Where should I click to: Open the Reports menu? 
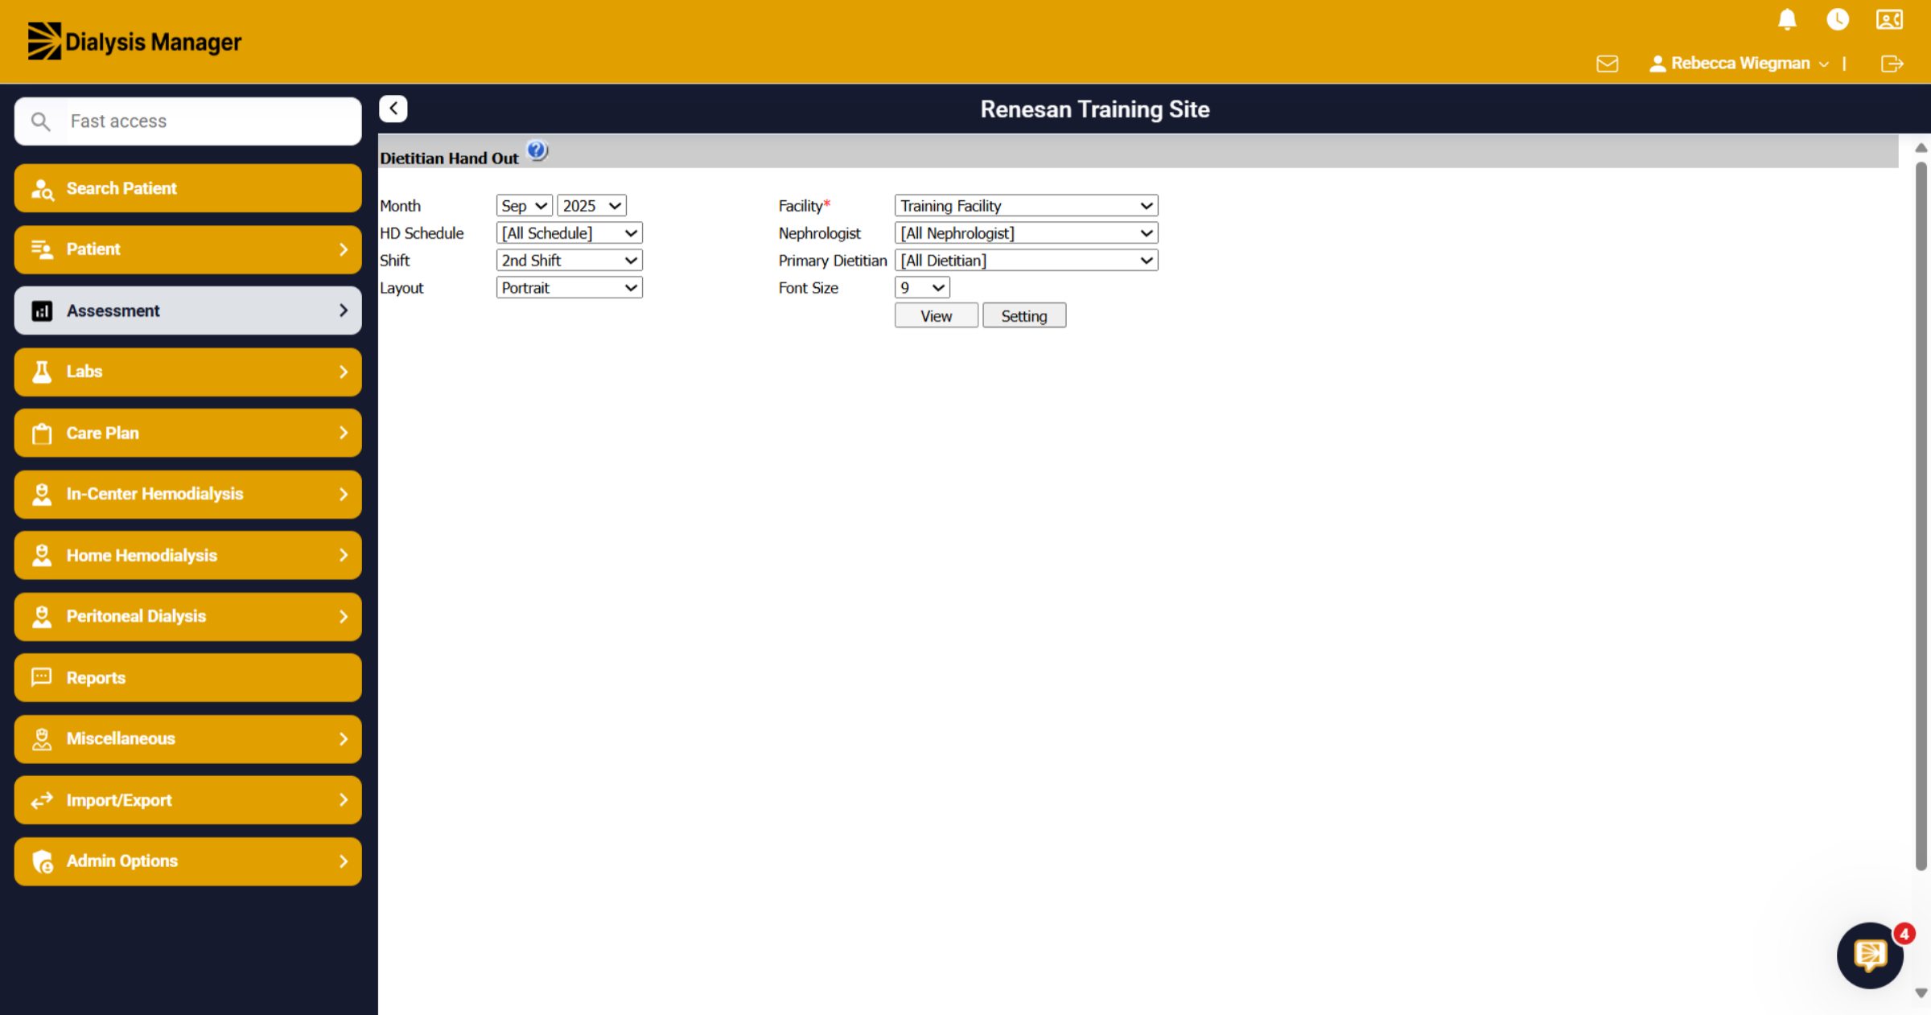point(188,677)
